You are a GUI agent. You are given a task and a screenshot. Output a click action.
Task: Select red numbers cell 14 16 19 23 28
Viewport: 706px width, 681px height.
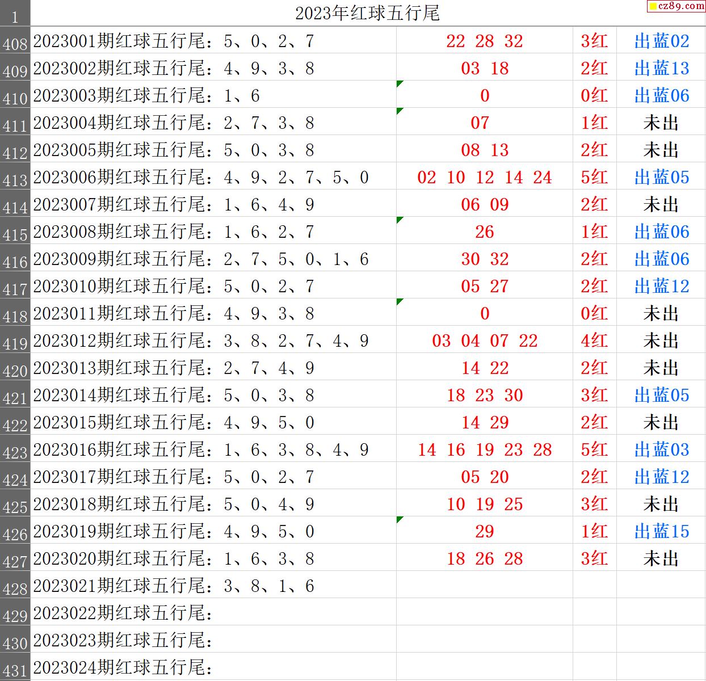(485, 449)
